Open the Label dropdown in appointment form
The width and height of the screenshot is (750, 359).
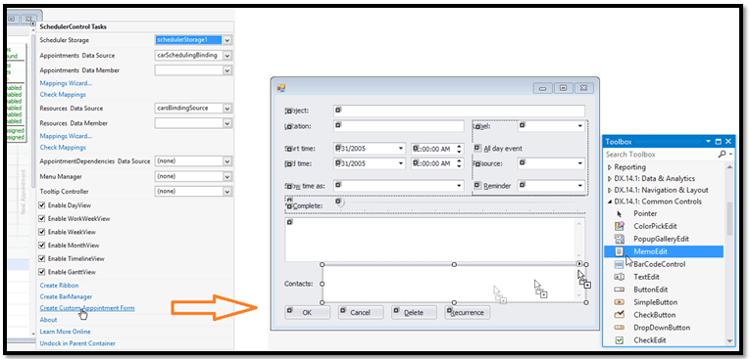pyautogui.click(x=580, y=126)
